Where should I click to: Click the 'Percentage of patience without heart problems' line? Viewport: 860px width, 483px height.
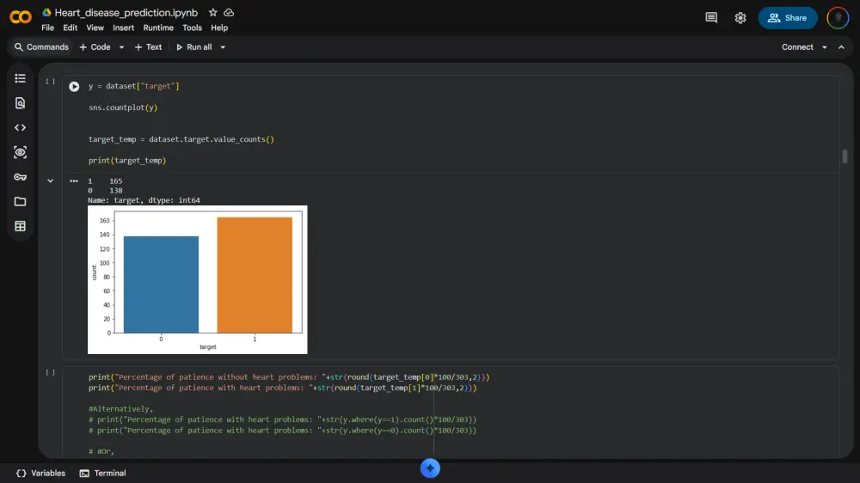(x=289, y=377)
